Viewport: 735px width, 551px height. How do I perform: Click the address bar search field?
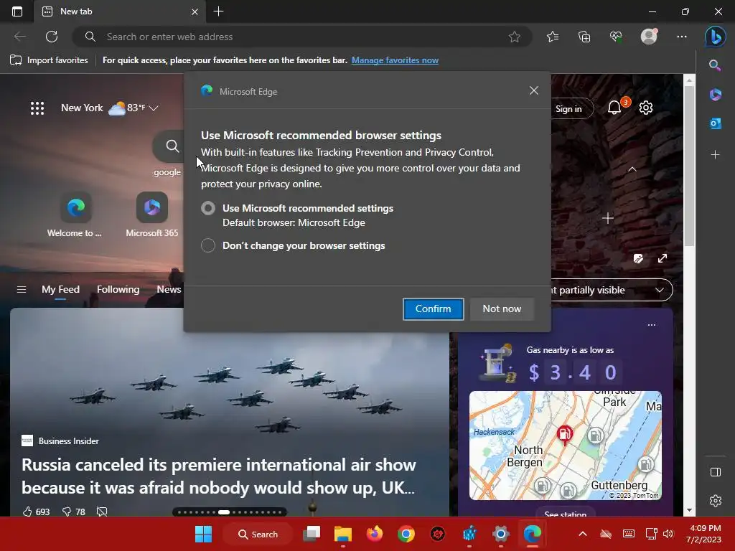pyautogui.click(x=302, y=37)
